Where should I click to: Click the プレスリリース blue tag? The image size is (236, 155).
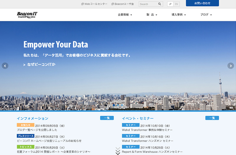[26, 136]
